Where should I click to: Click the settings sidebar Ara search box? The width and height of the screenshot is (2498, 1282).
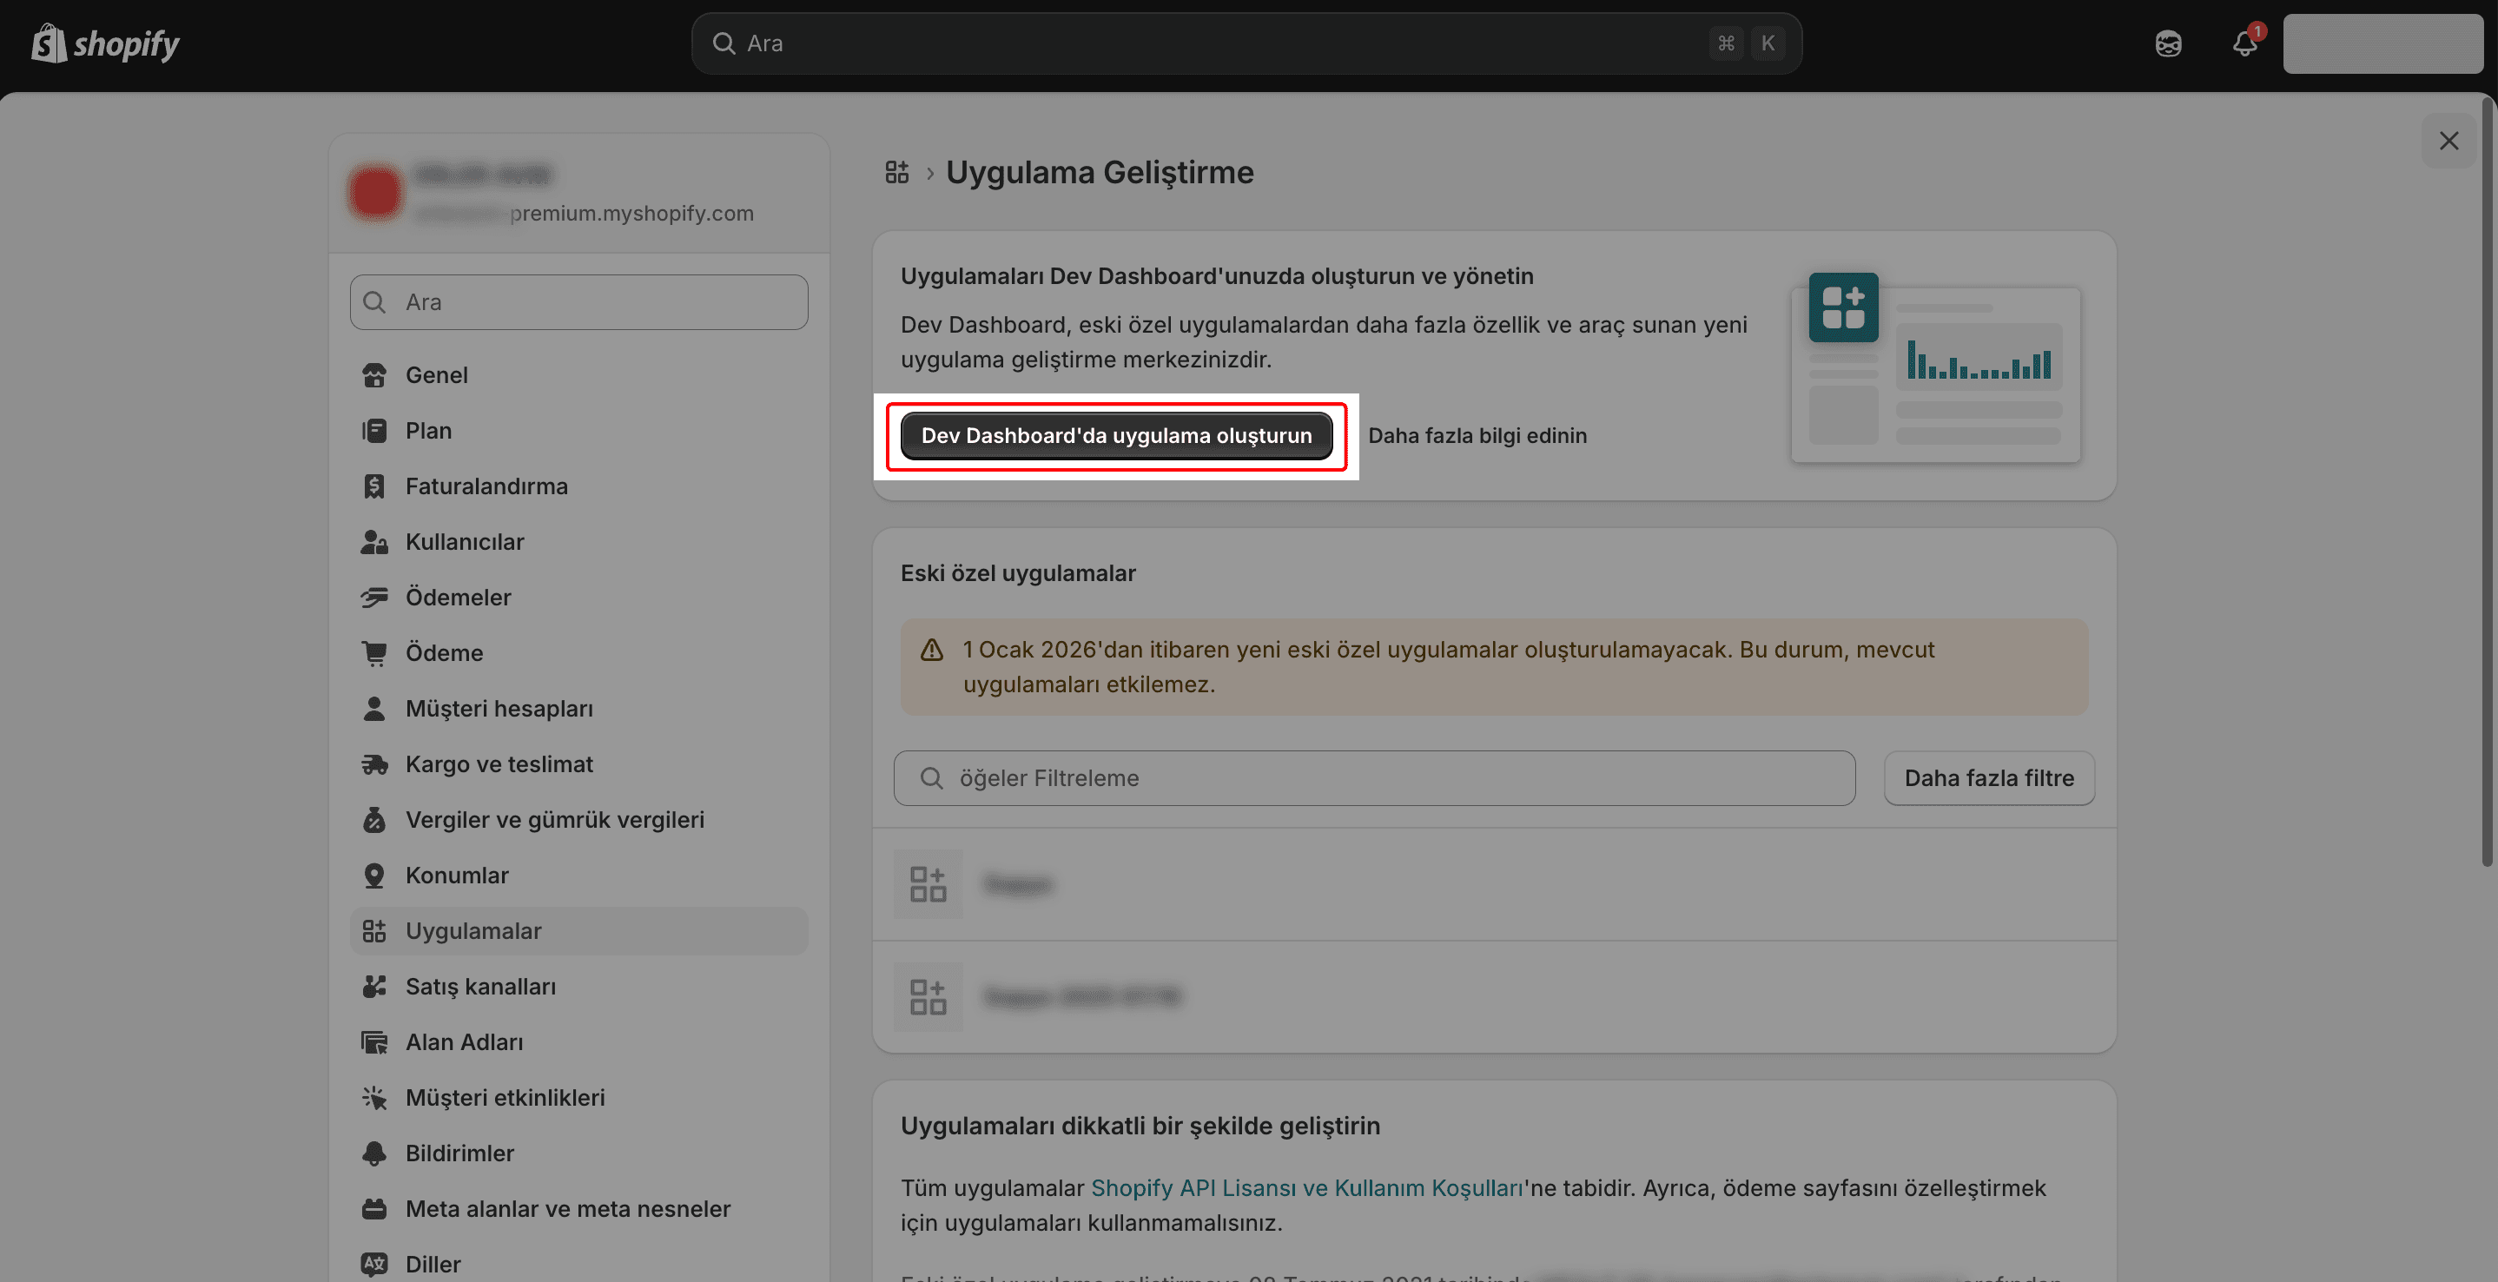pyautogui.click(x=579, y=302)
